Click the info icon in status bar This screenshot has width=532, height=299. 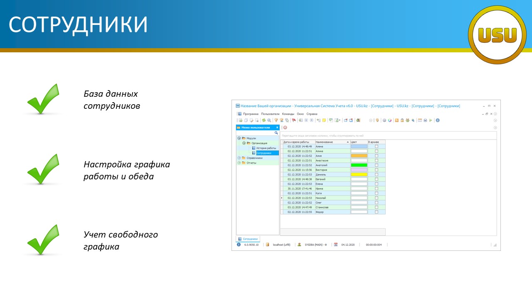[x=239, y=245]
